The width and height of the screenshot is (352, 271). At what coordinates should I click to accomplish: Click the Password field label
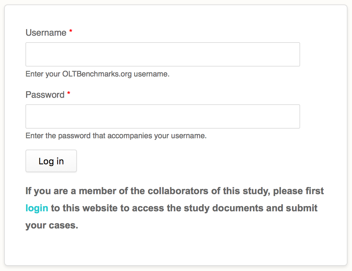pos(45,95)
